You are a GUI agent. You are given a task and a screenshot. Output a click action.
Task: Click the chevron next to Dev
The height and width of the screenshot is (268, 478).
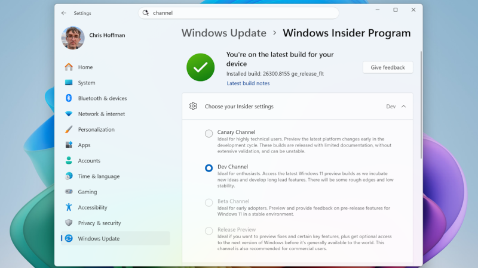pos(403,106)
